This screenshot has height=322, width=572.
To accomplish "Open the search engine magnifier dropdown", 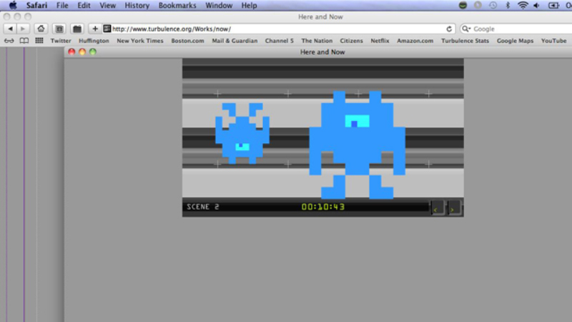I will pyautogui.click(x=466, y=29).
